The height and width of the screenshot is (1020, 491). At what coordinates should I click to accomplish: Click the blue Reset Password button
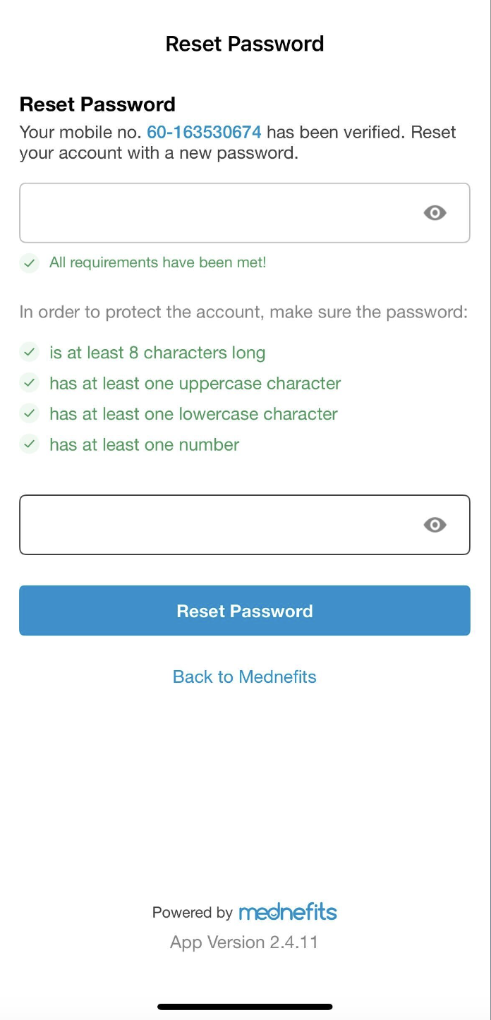click(x=245, y=611)
